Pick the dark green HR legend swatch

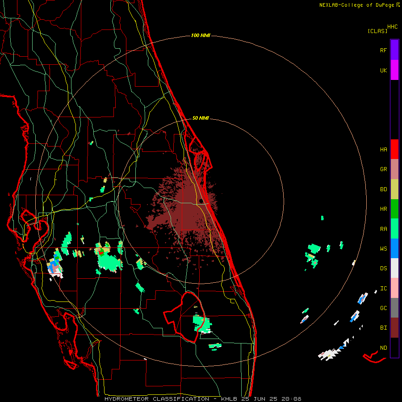[394, 209]
